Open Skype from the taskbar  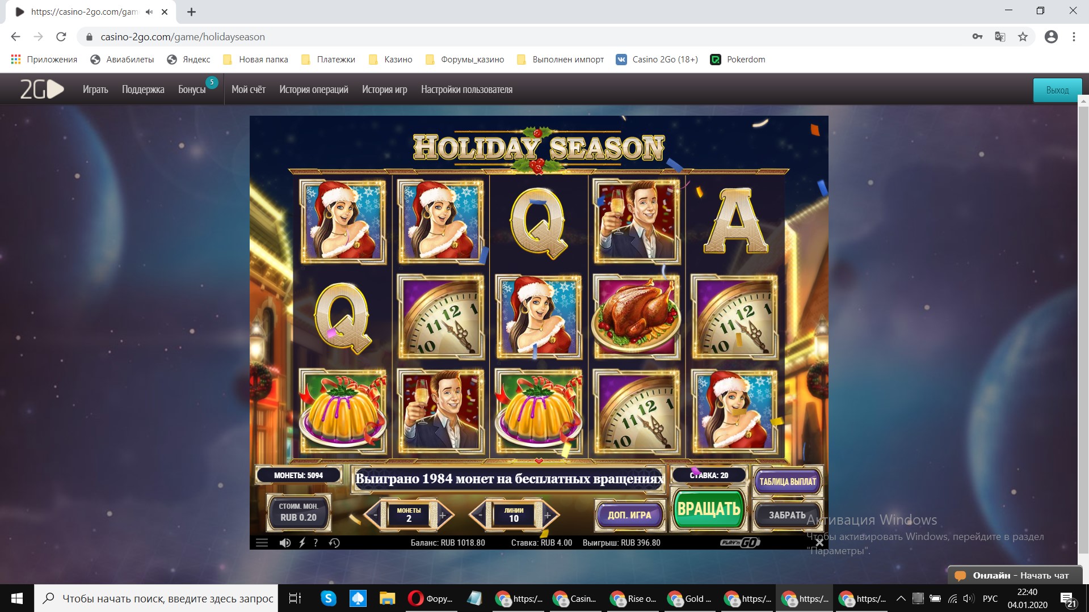pos(329,598)
